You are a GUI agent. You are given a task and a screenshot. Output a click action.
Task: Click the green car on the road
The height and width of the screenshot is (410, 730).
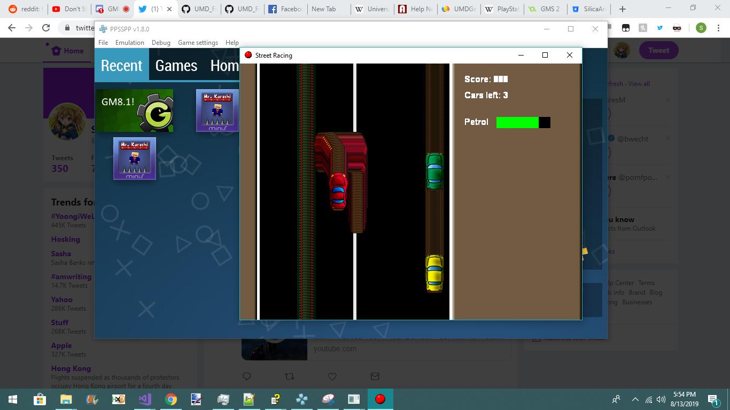(x=434, y=171)
